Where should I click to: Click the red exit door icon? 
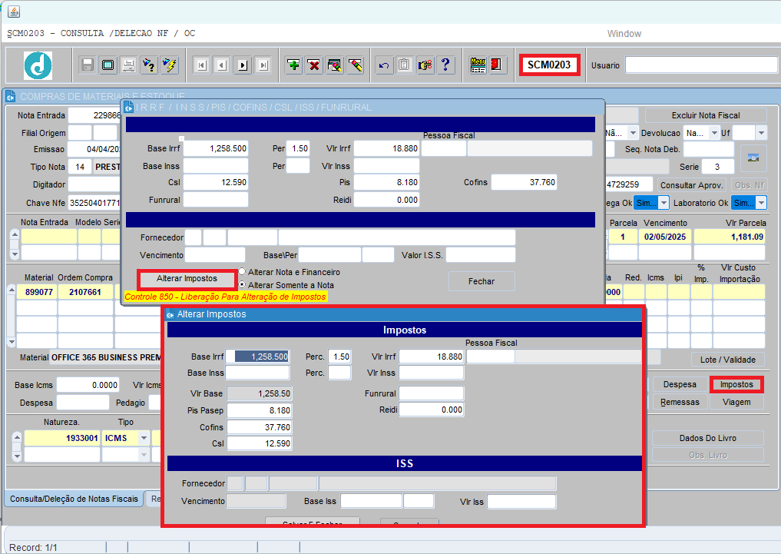point(497,65)
